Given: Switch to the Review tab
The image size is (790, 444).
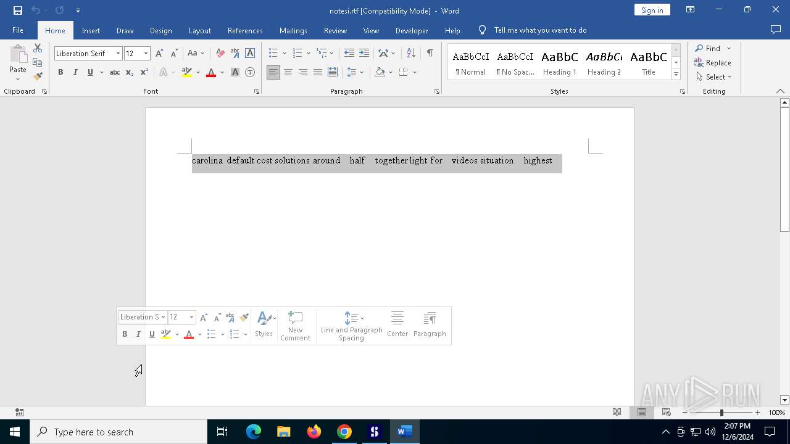Looking at the screenshot, I should [335, 30].
